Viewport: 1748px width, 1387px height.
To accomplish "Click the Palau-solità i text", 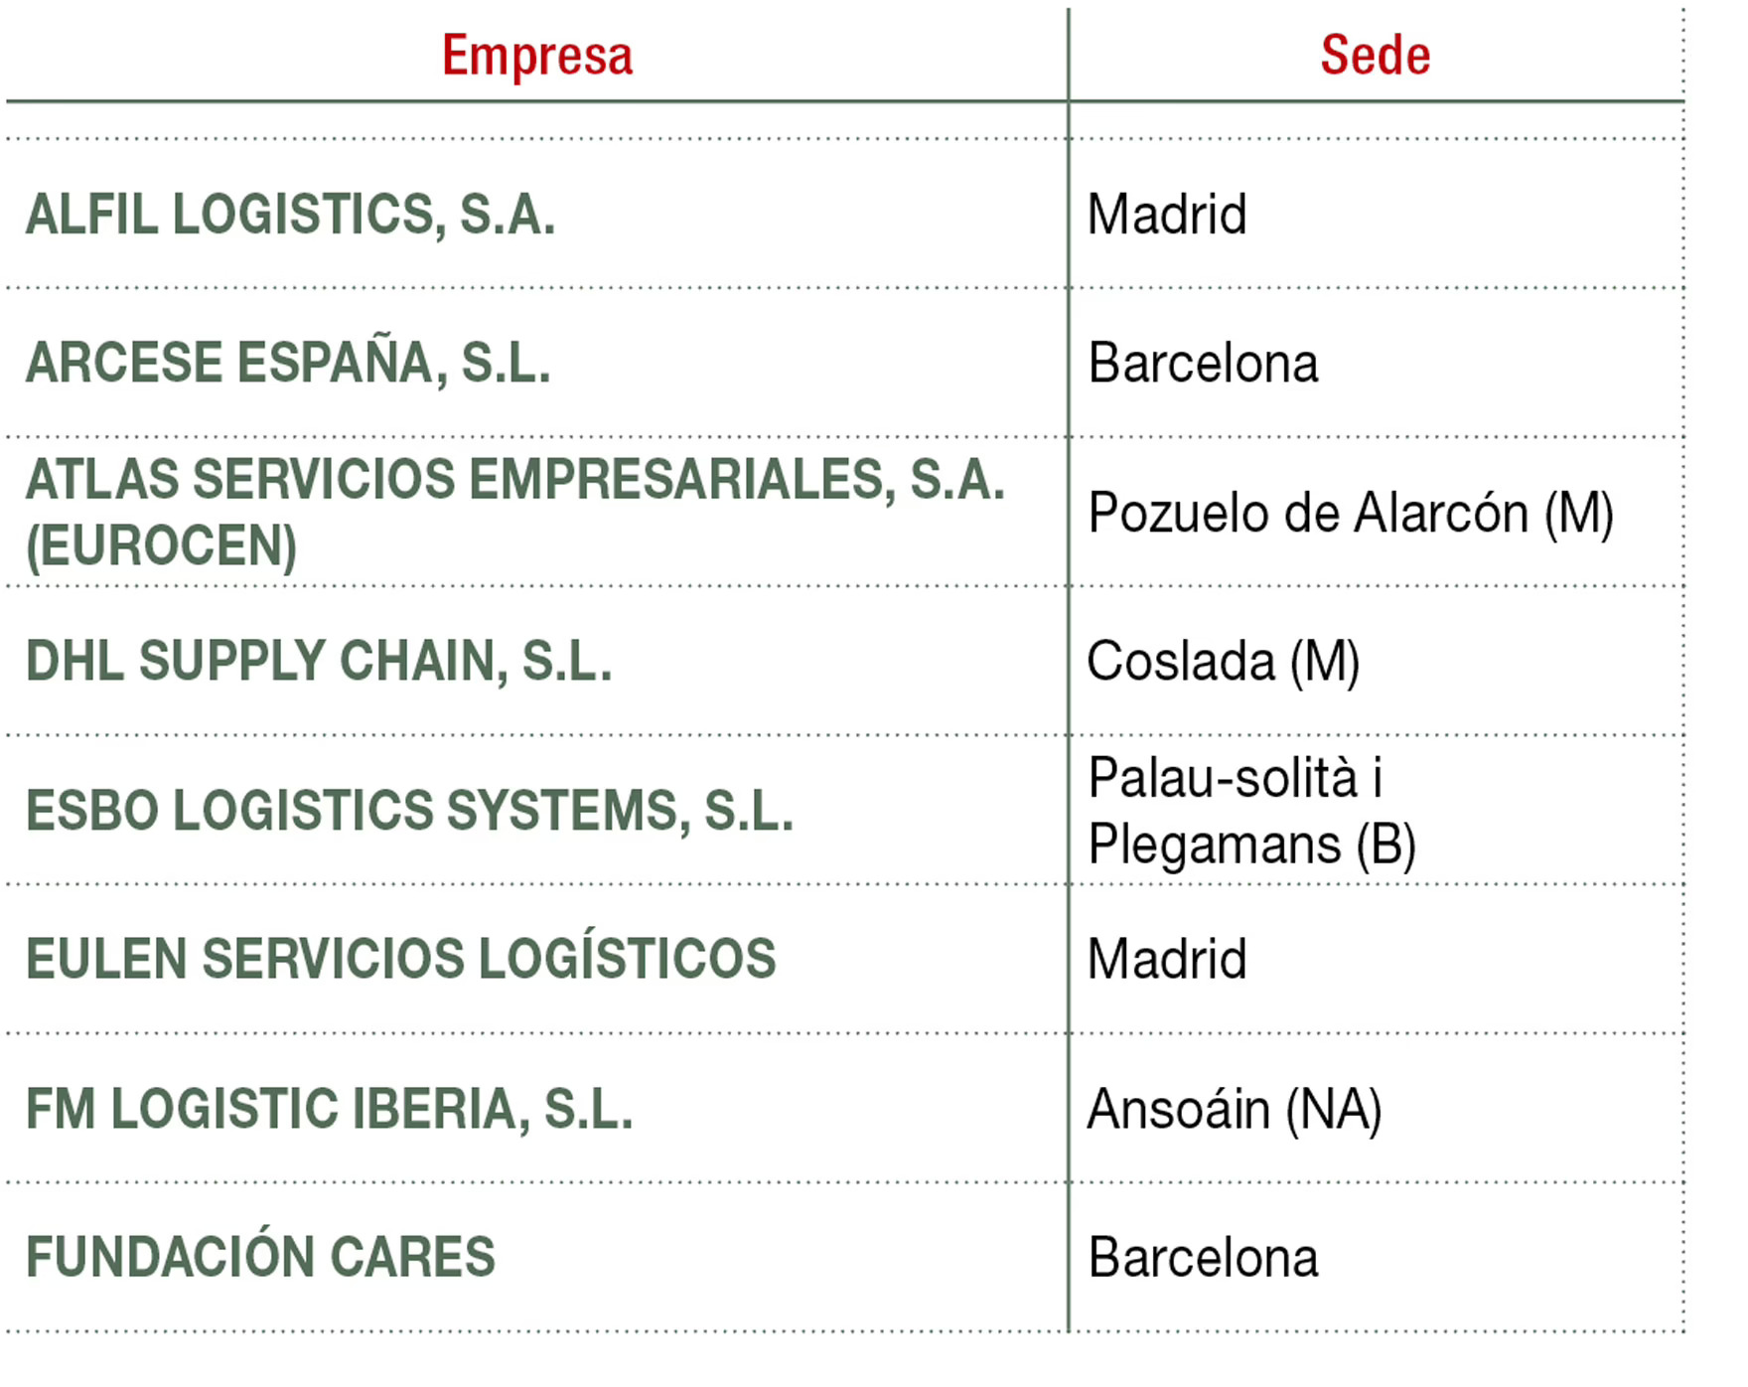I will point(1235,778).
